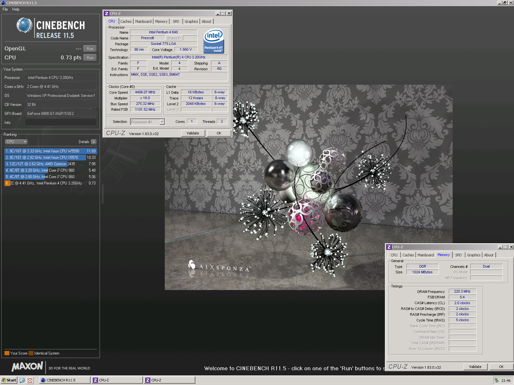Switch to Graphics tab in top CPU-Z
This screenshot has height=385, width=514.
[x=191, y=21]
